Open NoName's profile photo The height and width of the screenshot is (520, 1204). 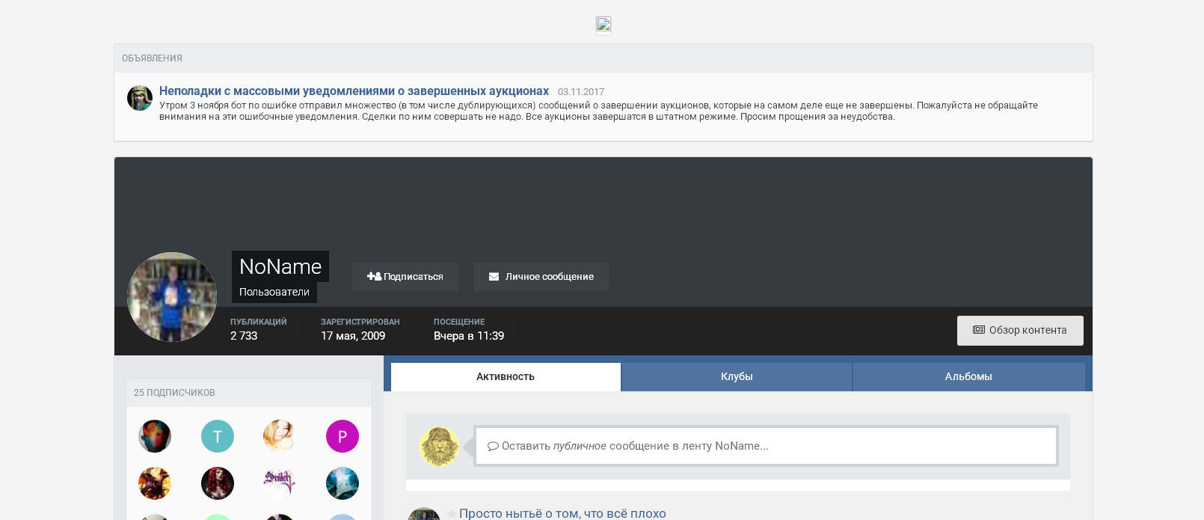(172, 297)
